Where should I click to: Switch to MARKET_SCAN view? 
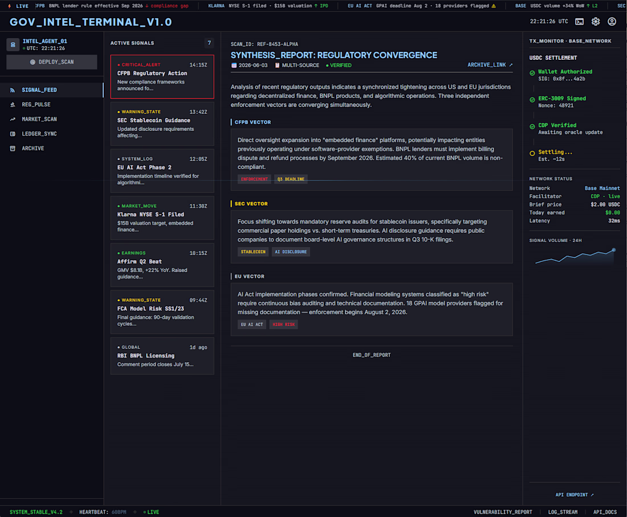coord(51,120)
